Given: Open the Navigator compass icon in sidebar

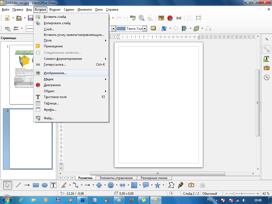Looking at the screenshot, I should [x=266, y=77].
